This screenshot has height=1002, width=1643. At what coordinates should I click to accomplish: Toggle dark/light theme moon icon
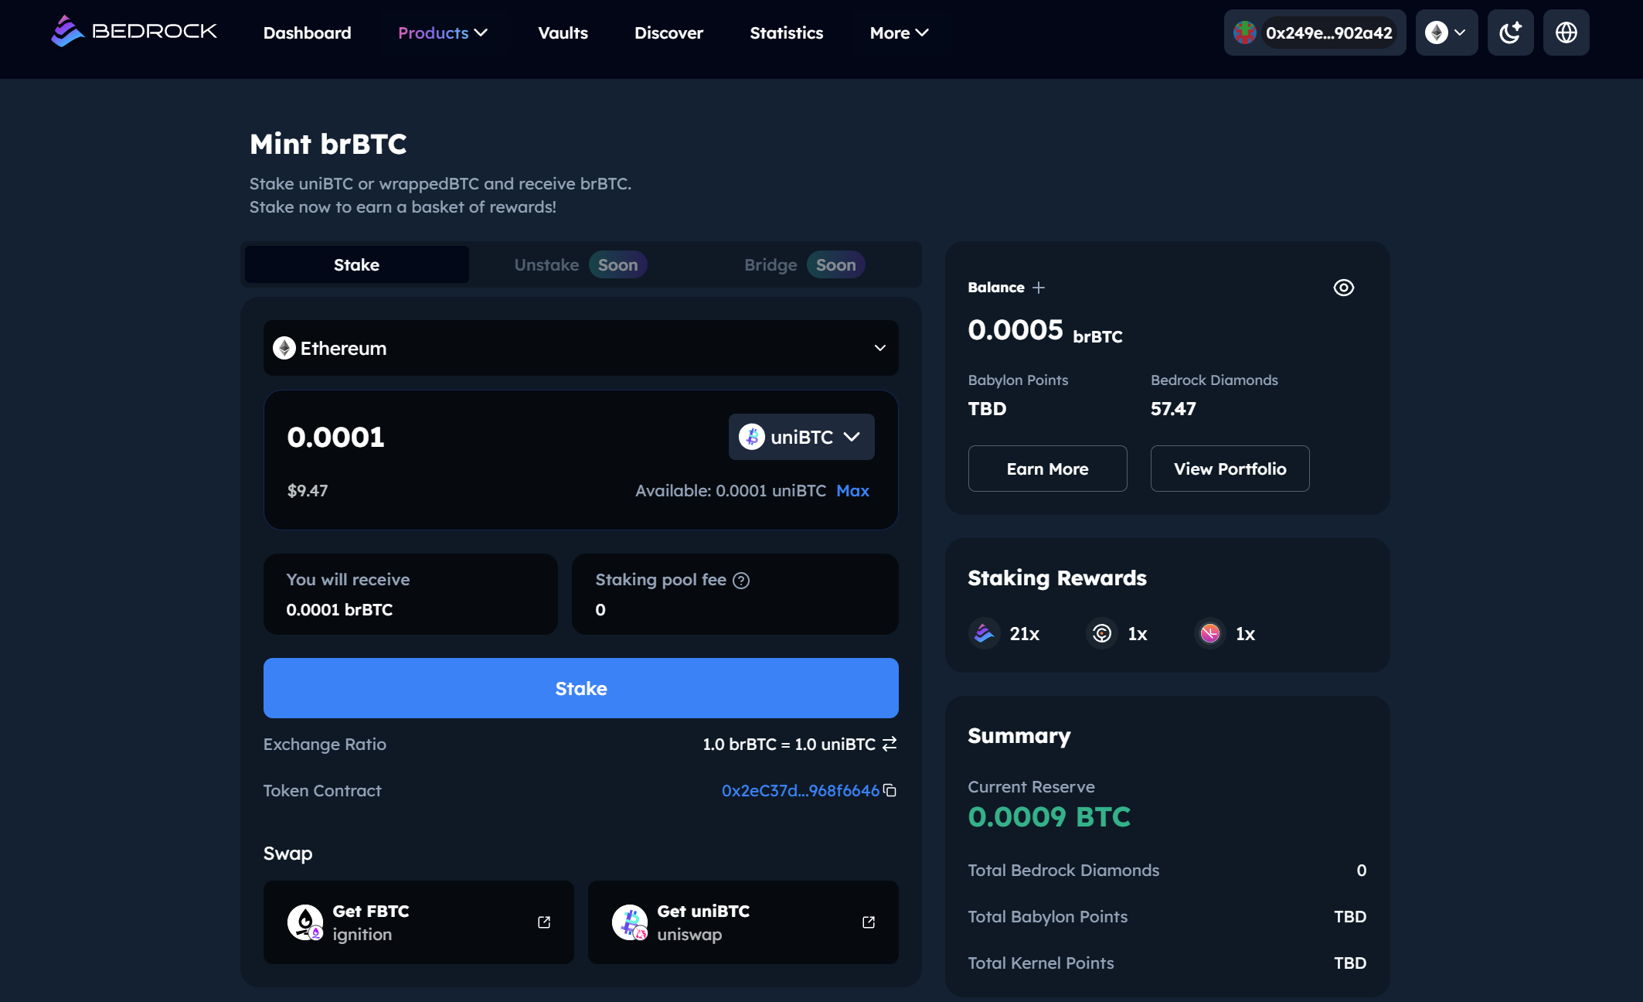click(x=1510, y=32)
